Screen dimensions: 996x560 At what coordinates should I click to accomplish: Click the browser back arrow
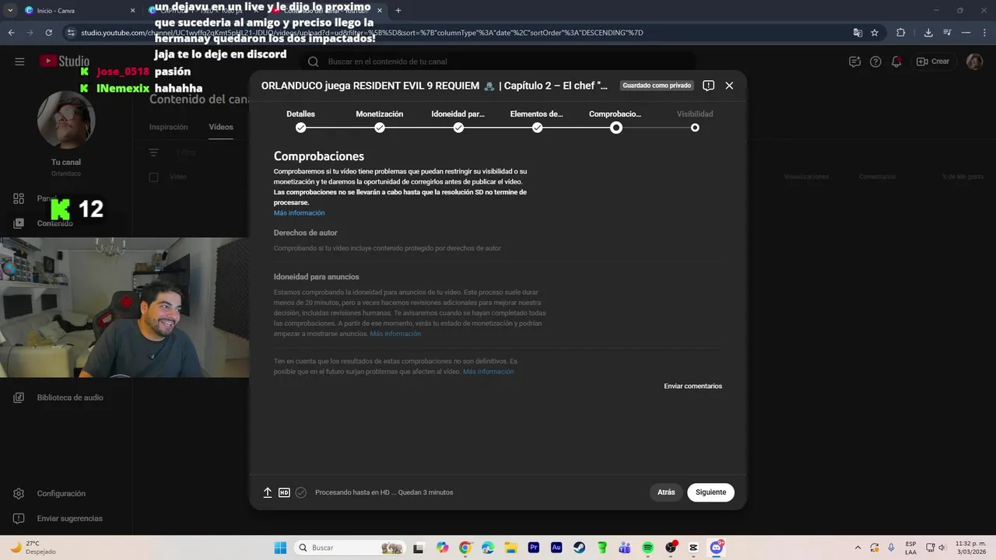point(11,33)
